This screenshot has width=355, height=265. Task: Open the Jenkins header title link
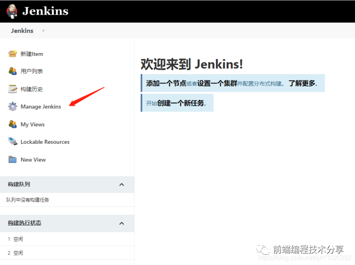[45, 11]
